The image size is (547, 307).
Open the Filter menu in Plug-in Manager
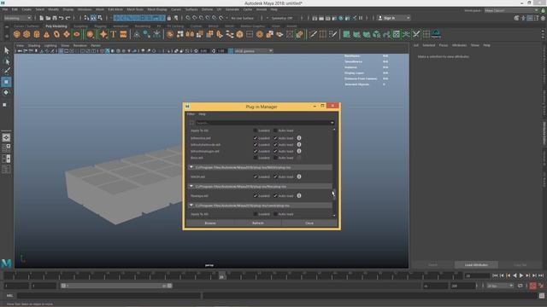point(191,113)
